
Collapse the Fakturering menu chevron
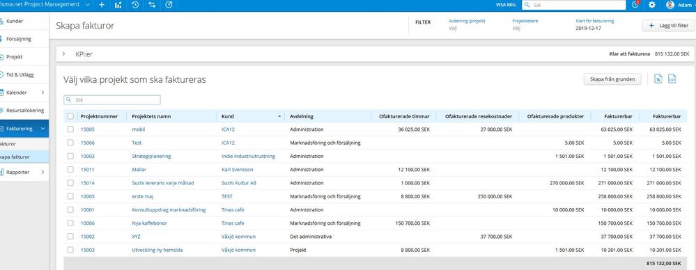pos(42,129)
